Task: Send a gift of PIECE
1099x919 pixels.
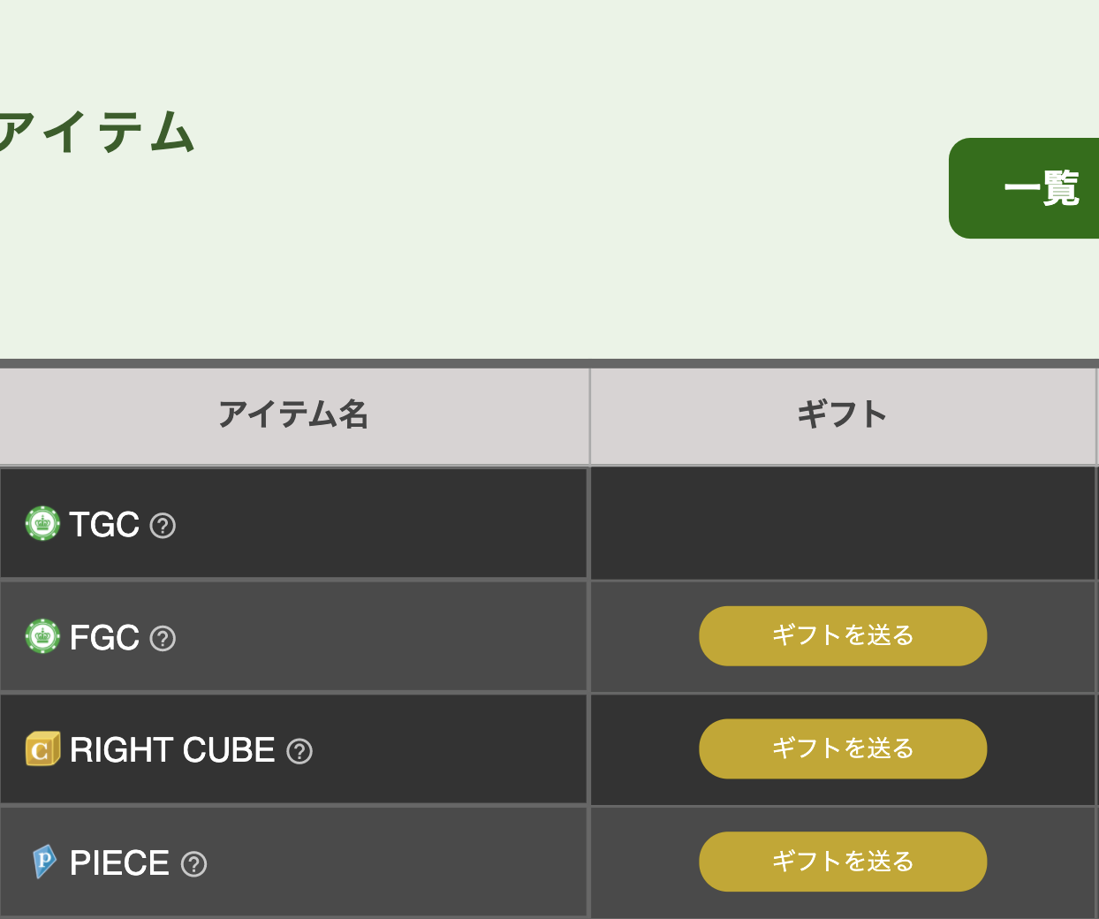Action: click(x=843, y=862)
